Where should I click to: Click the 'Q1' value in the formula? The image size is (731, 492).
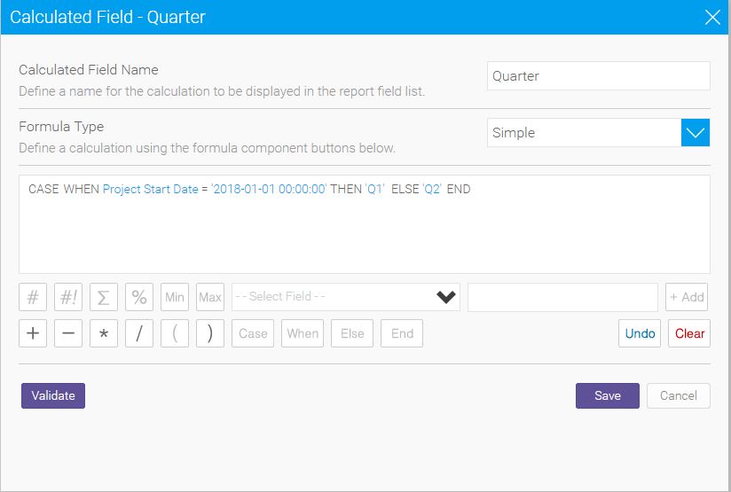(x=375, y=189)
